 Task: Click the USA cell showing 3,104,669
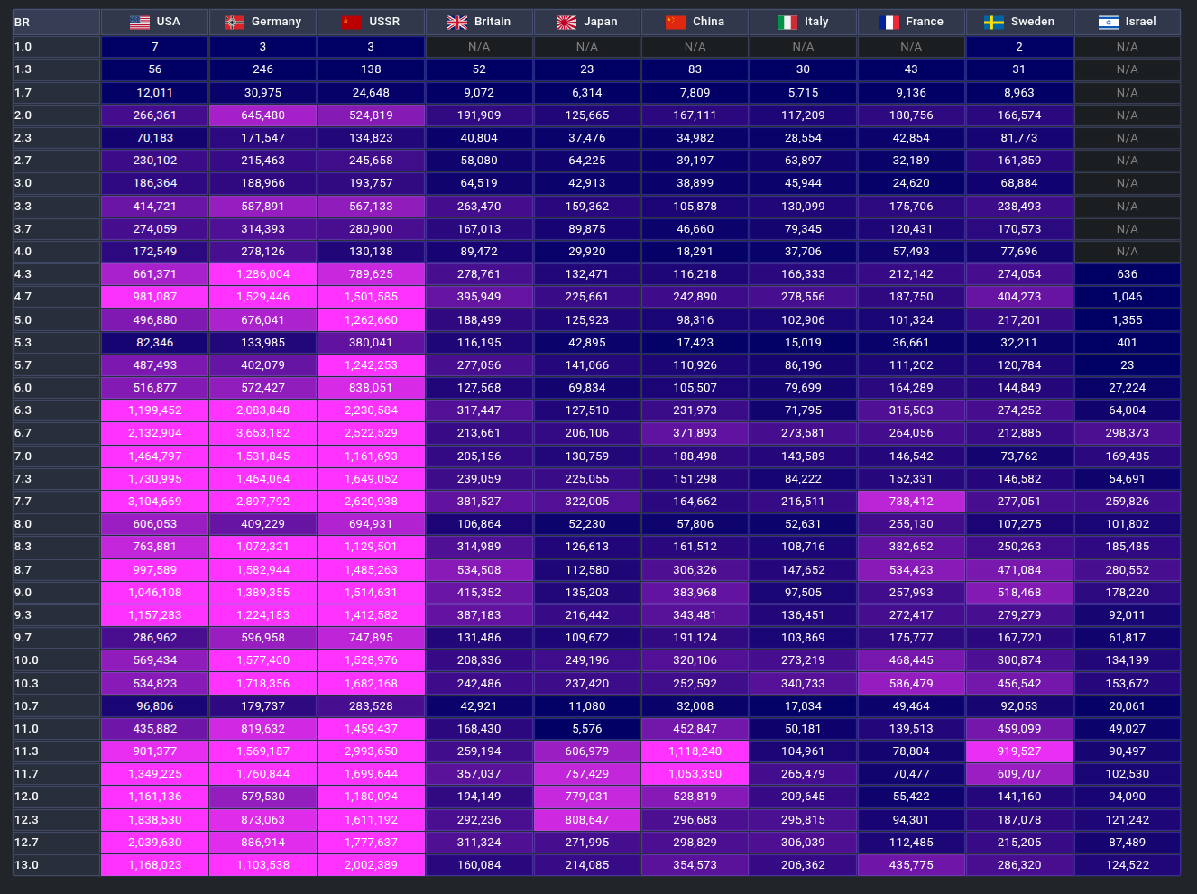[x=155, y=502]
